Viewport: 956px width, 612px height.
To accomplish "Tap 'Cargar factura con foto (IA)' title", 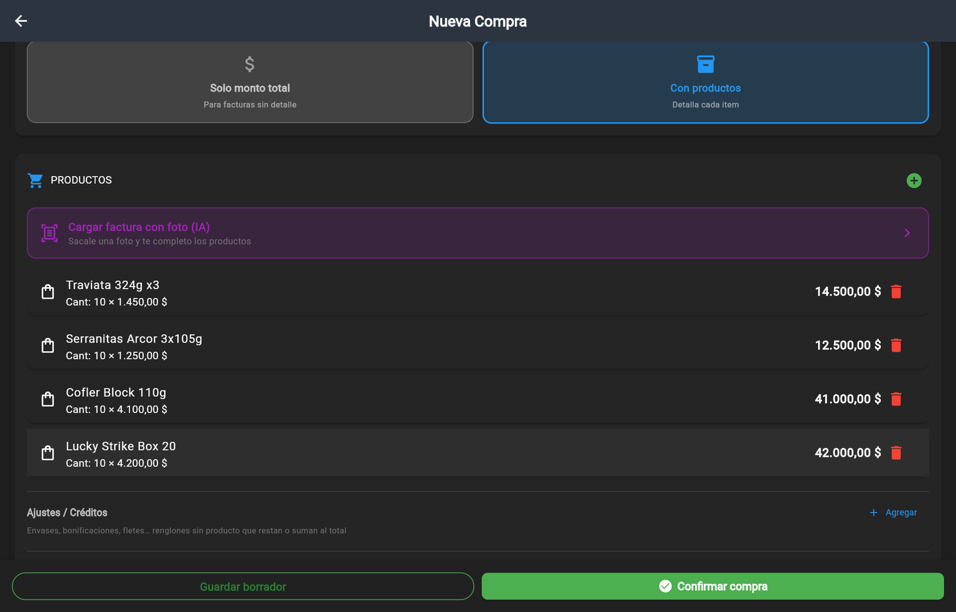I will point(139,227).
